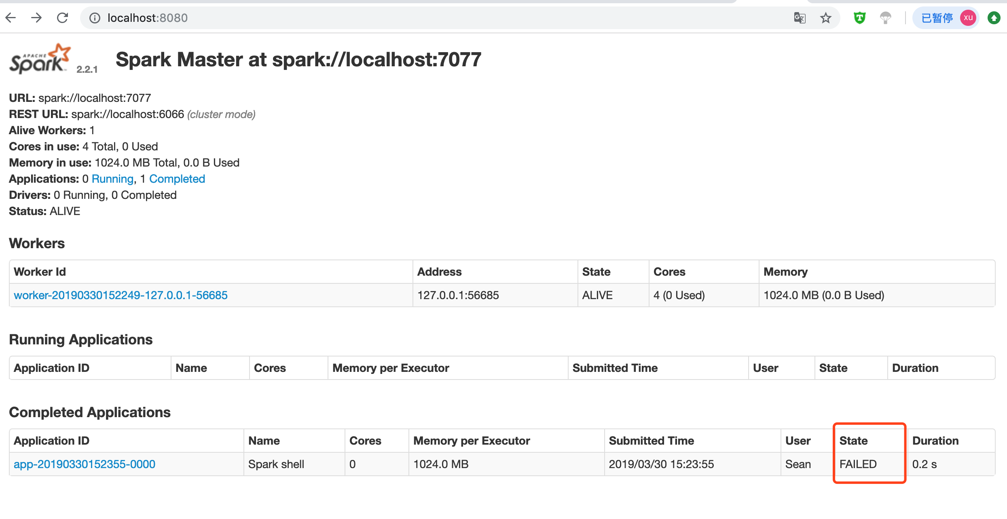Click the site info icon in address bar

pos(95,18)
